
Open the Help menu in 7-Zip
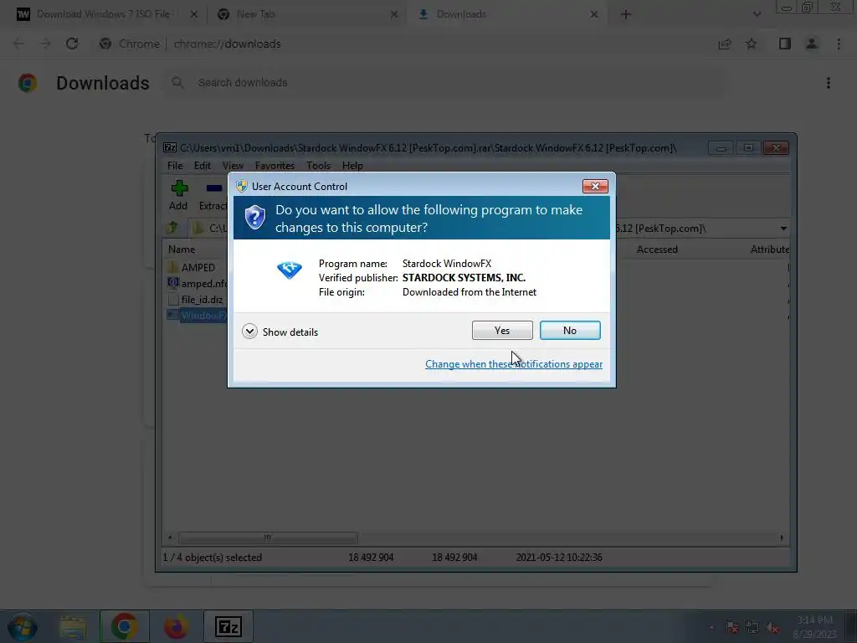[x=352, y=166]
